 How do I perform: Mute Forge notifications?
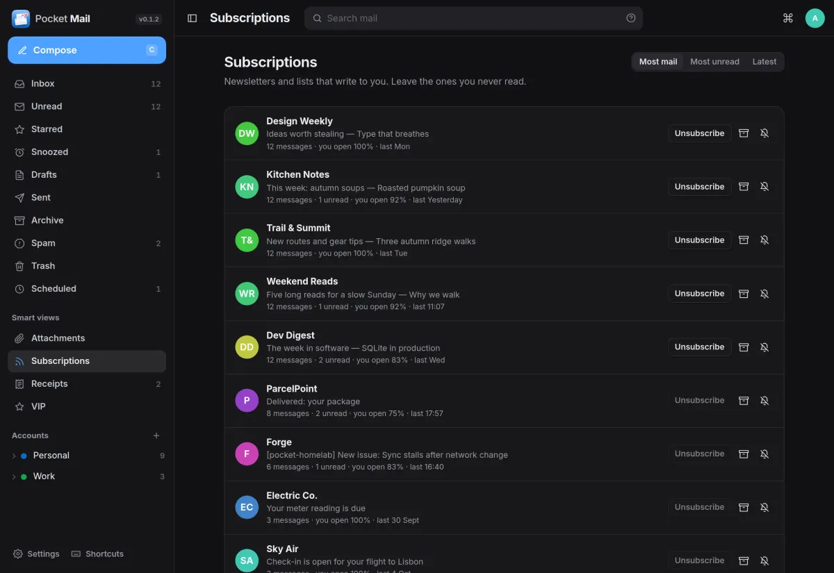[764, 454]
